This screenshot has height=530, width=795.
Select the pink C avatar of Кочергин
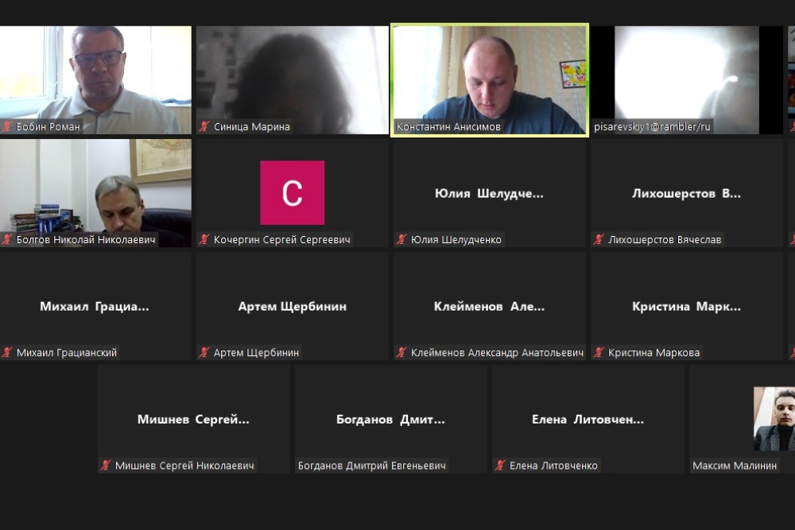pyautogui.click(x=293, y=192)
